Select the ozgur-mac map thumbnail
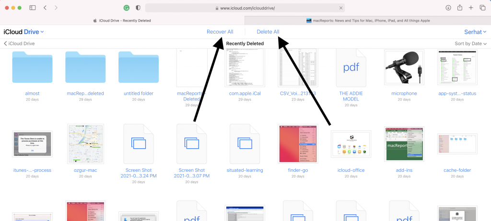This screenshot has height=221, width=491. [x=85, y=144]
